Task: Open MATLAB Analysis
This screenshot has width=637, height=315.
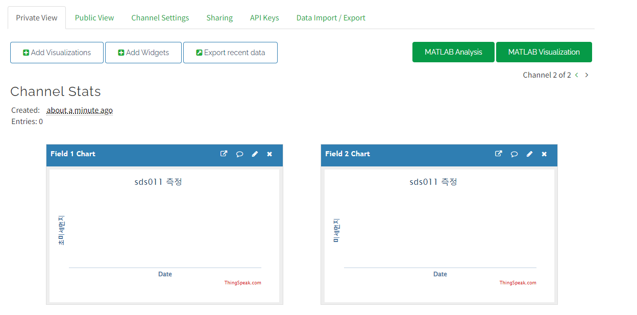Action: pos(453,52)
